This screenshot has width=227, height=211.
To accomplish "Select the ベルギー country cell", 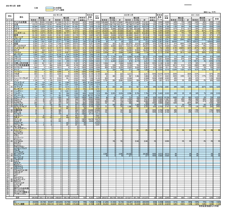I will [x=22, y=93].
